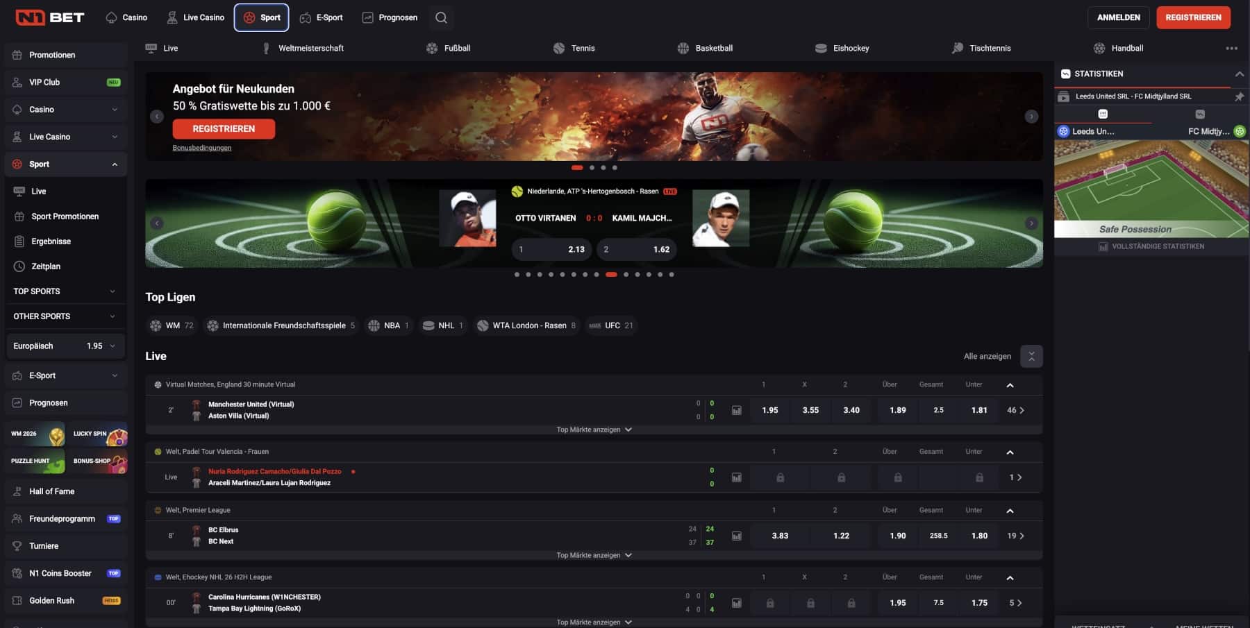Screen dimensions: 1250x628
Task: Click the WM 2026 promo tile
Action: [x=35, y=434]
